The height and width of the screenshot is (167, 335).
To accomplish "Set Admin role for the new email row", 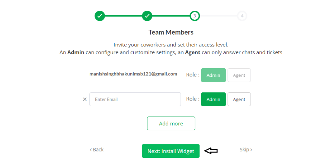I will click(213, 99).
